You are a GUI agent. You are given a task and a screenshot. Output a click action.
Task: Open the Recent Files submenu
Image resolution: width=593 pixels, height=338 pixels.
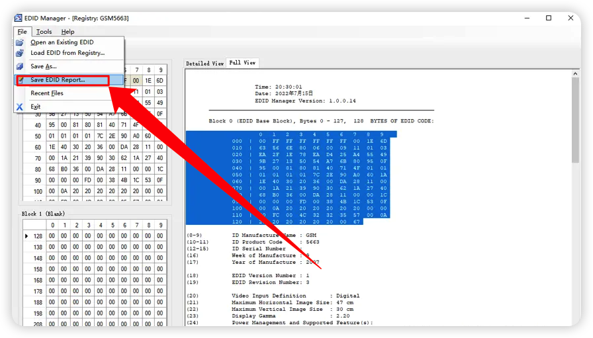tap(69, 93)
